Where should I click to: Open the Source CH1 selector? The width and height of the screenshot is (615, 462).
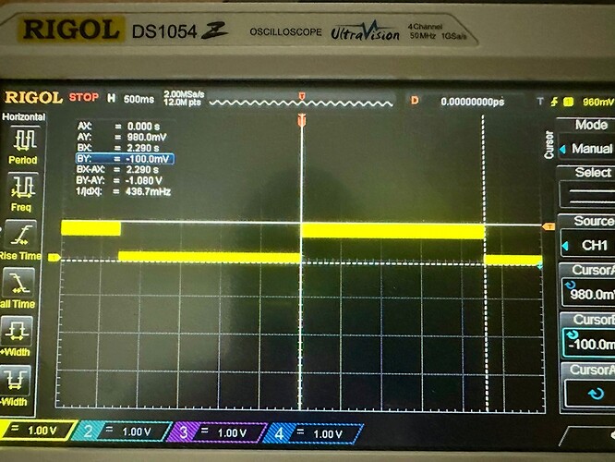point(587,236)
